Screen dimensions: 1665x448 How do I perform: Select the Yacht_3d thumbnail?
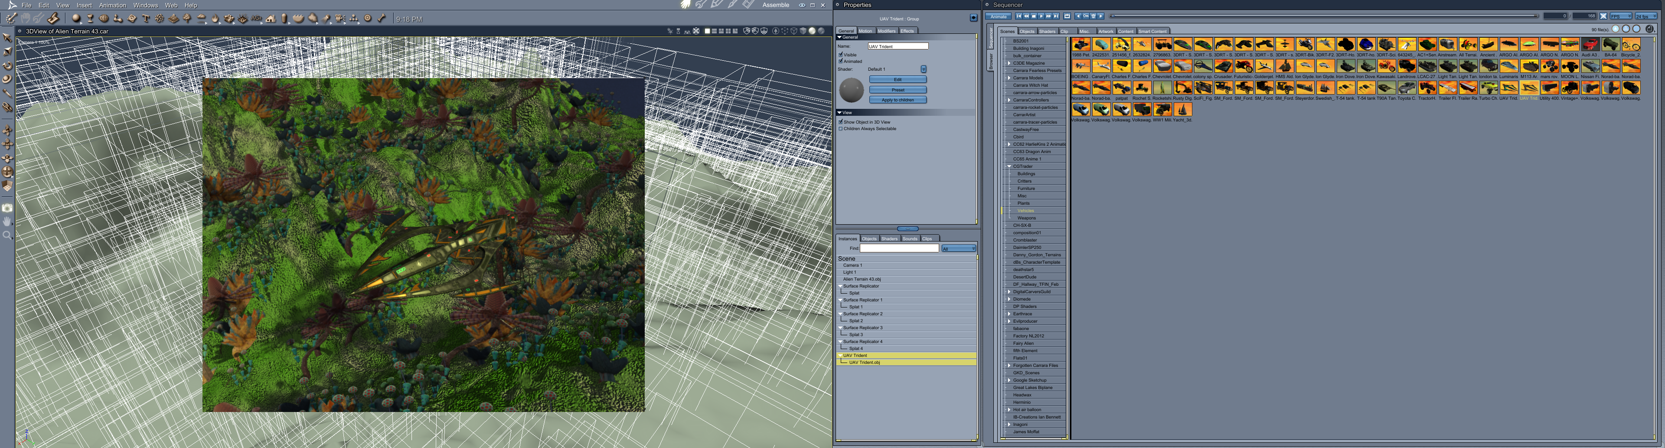[1183, 109]
